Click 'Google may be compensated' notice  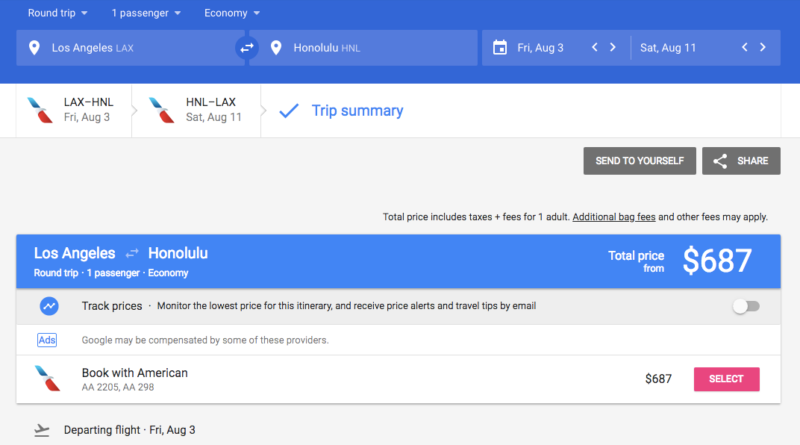pos(205,340)
